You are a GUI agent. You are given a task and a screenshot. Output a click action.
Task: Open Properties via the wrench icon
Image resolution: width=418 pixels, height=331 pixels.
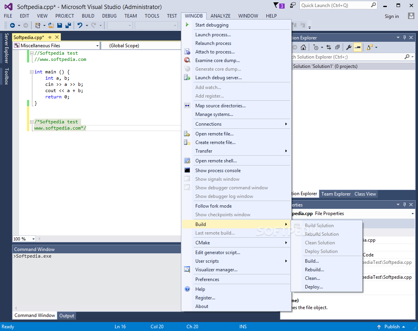pos(349,48)
